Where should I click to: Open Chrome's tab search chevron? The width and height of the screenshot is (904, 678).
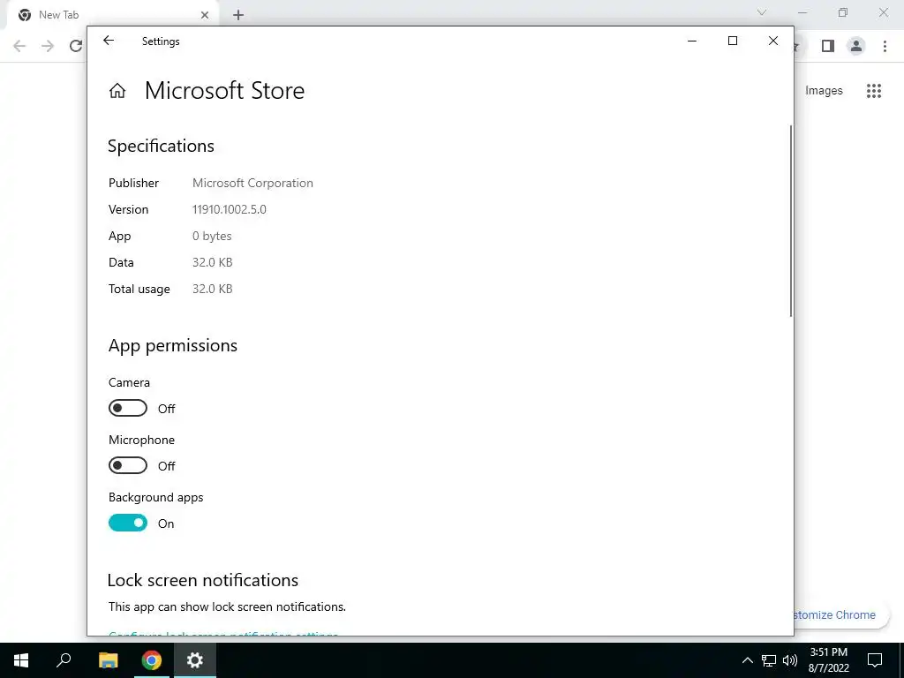pos(762,12)
